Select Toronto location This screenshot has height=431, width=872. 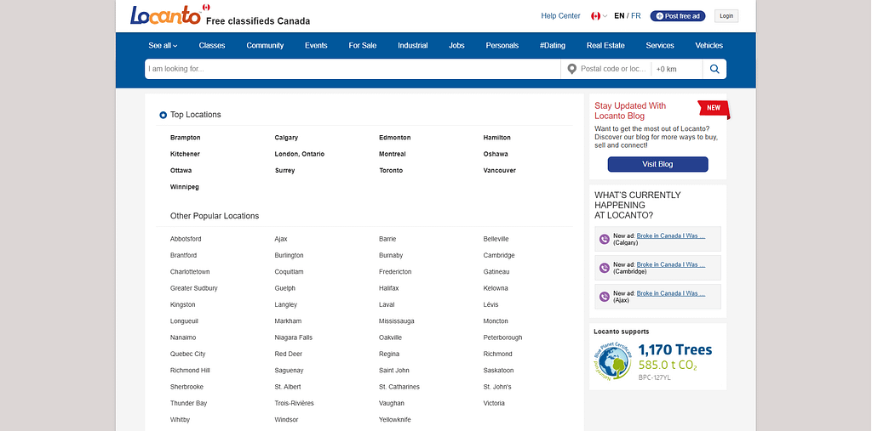[x=391, y=171]
